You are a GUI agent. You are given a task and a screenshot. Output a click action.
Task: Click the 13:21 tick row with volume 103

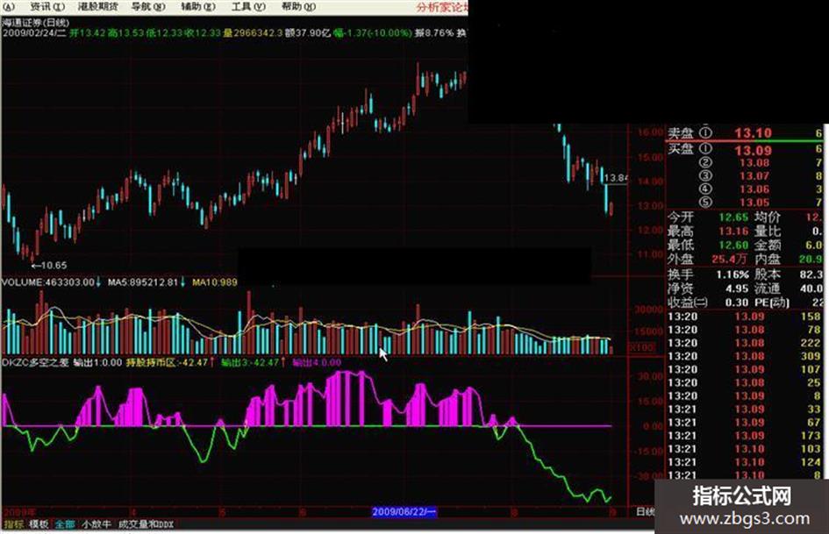745,449
